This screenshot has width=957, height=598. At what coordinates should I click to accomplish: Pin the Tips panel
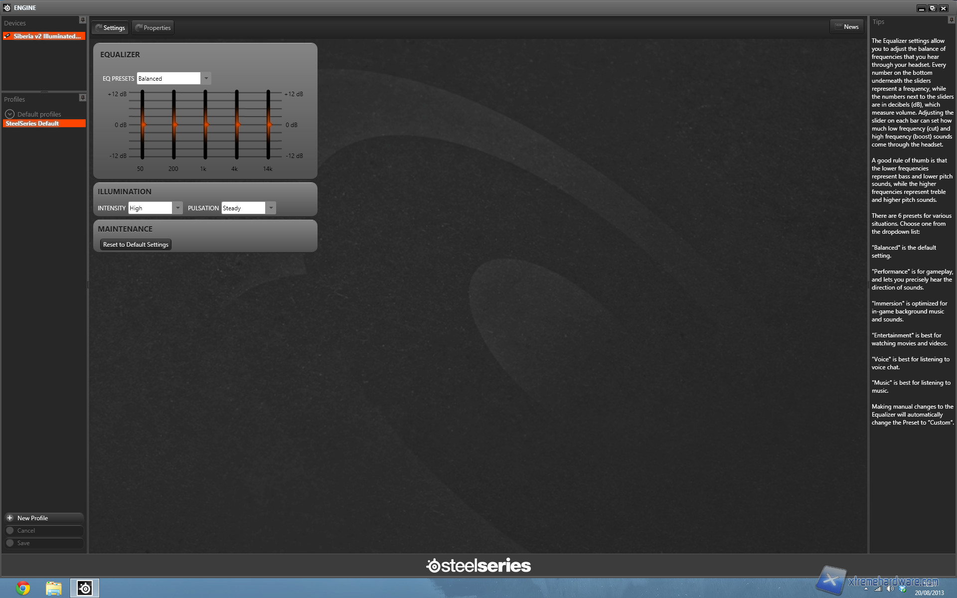click(x=951, y=20)
